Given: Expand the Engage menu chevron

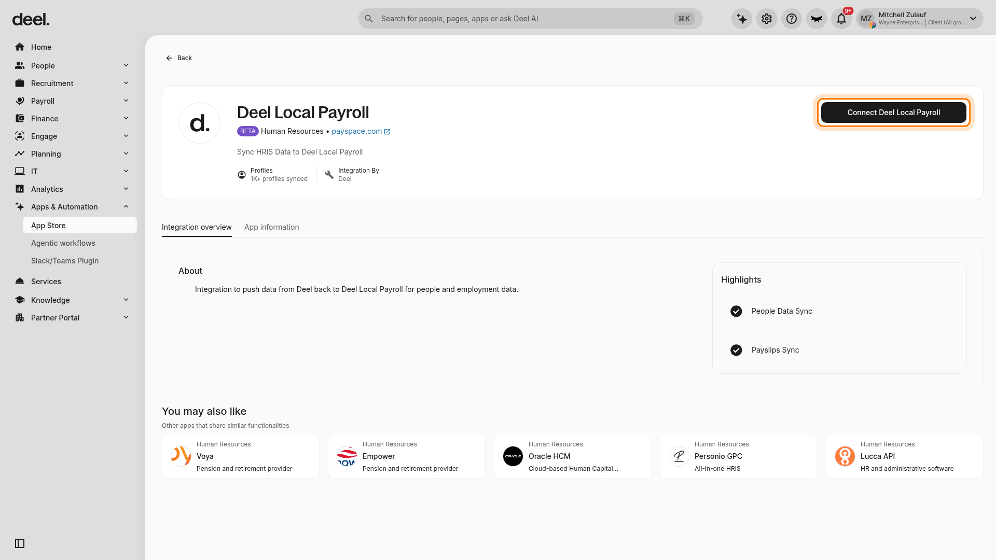Looking at the screenshot, I should tap(126, 136).
